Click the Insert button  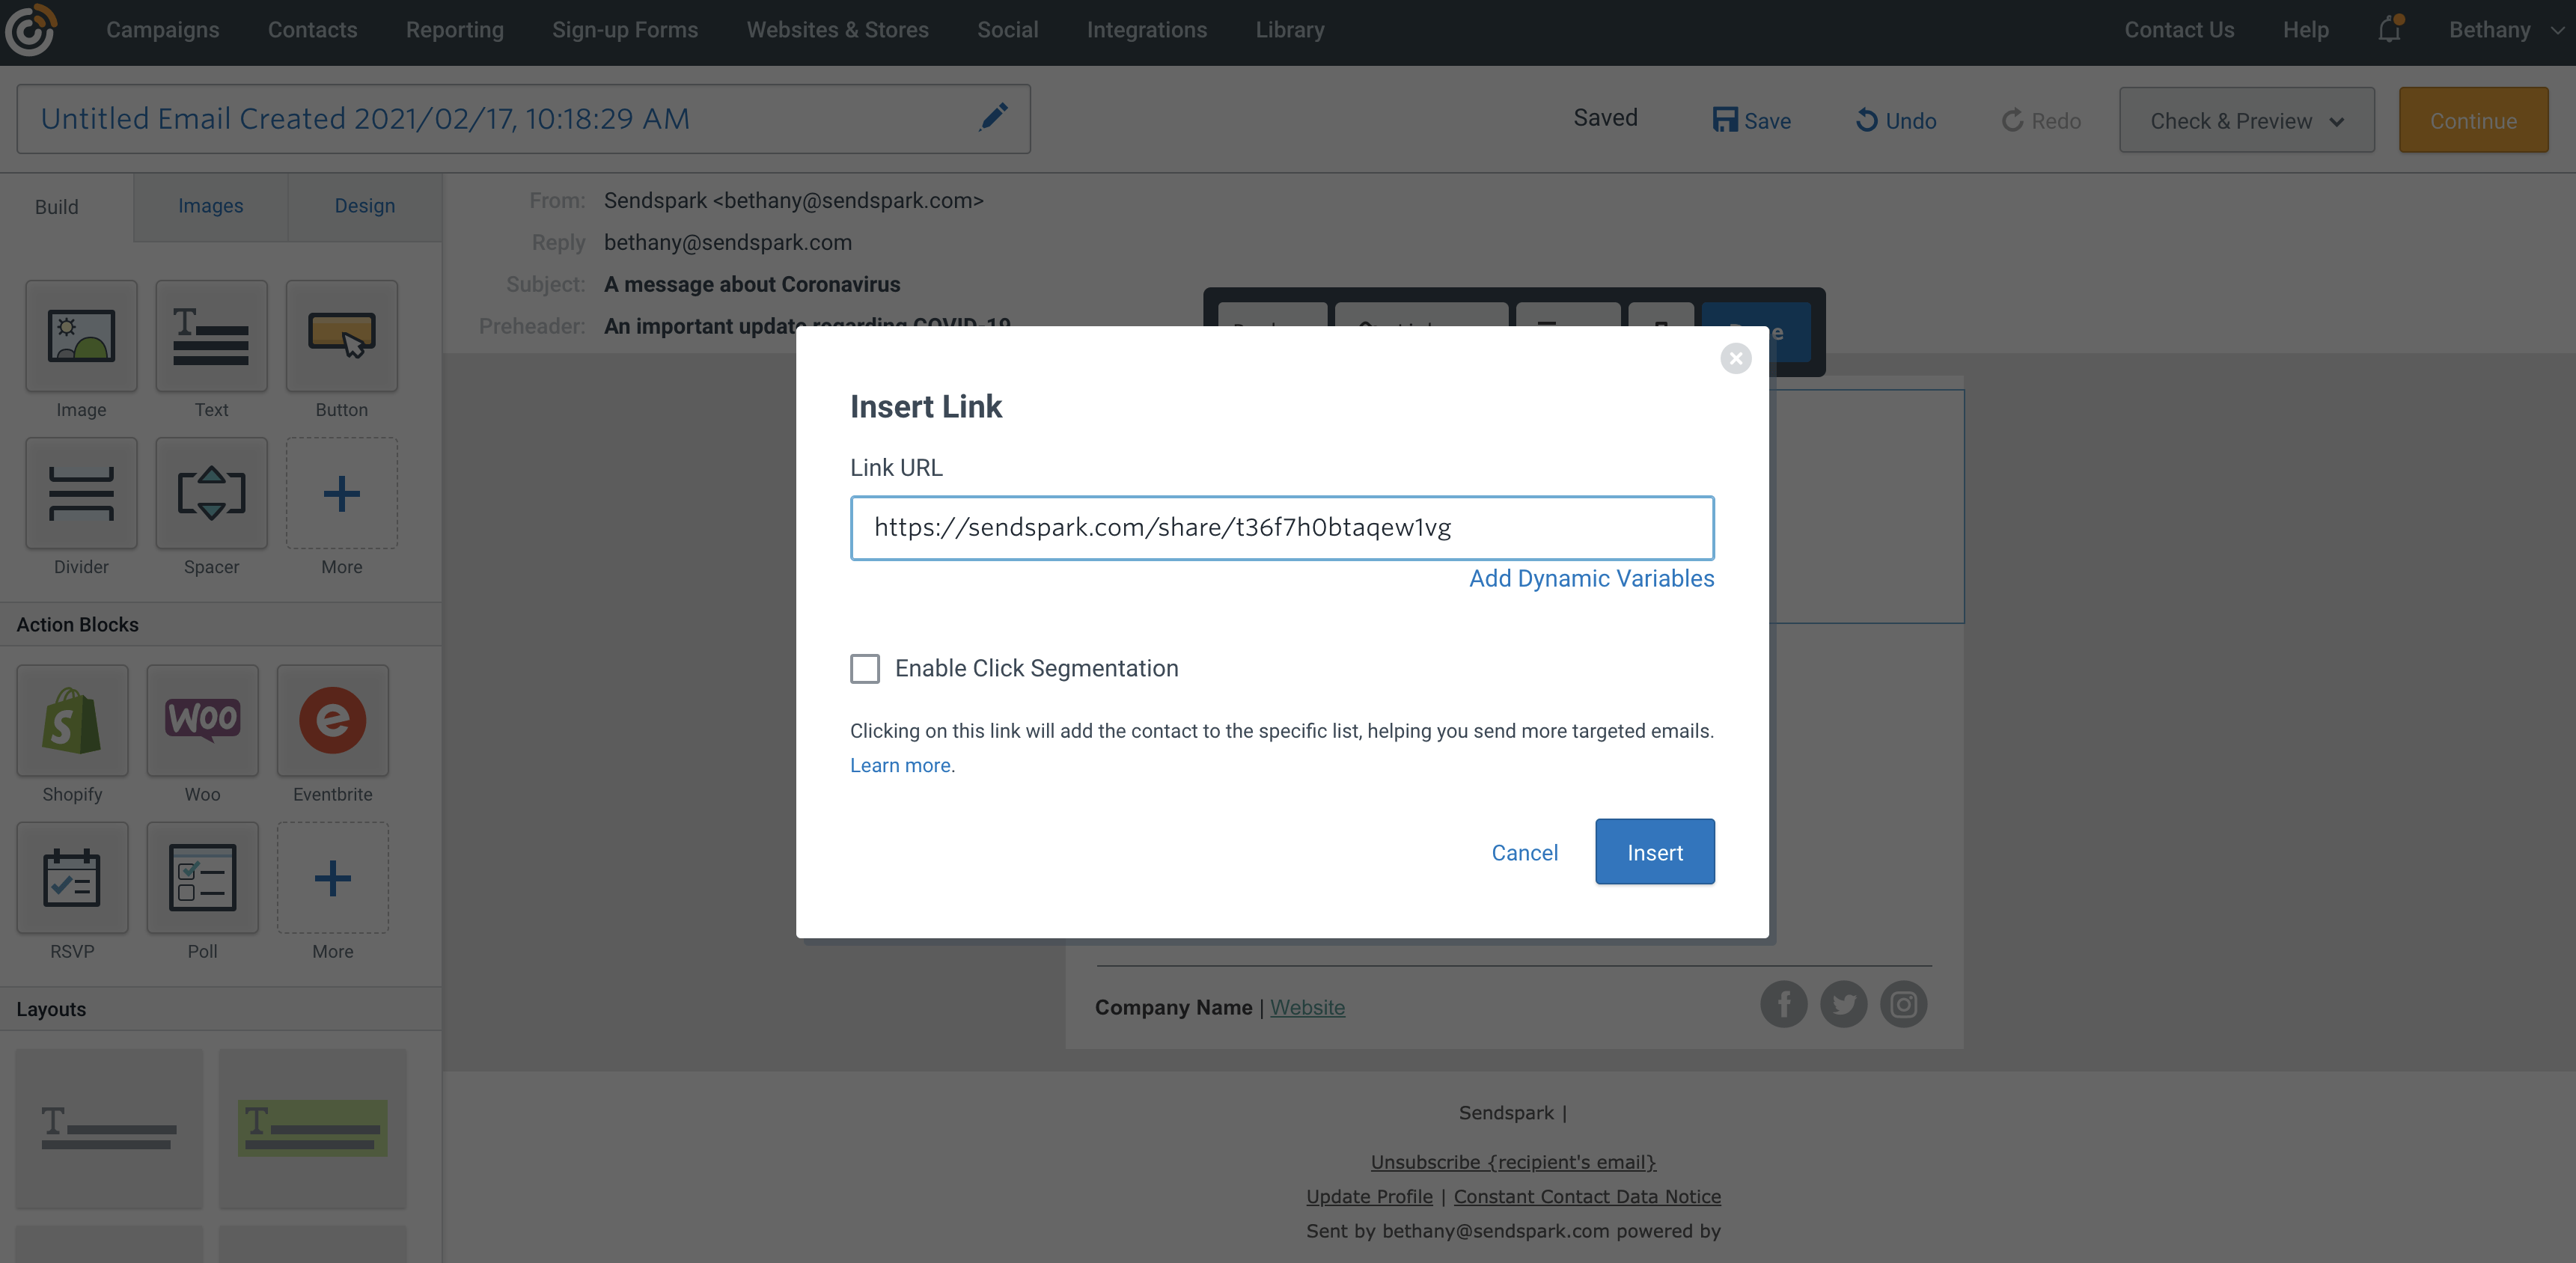tap(1654, 852)
